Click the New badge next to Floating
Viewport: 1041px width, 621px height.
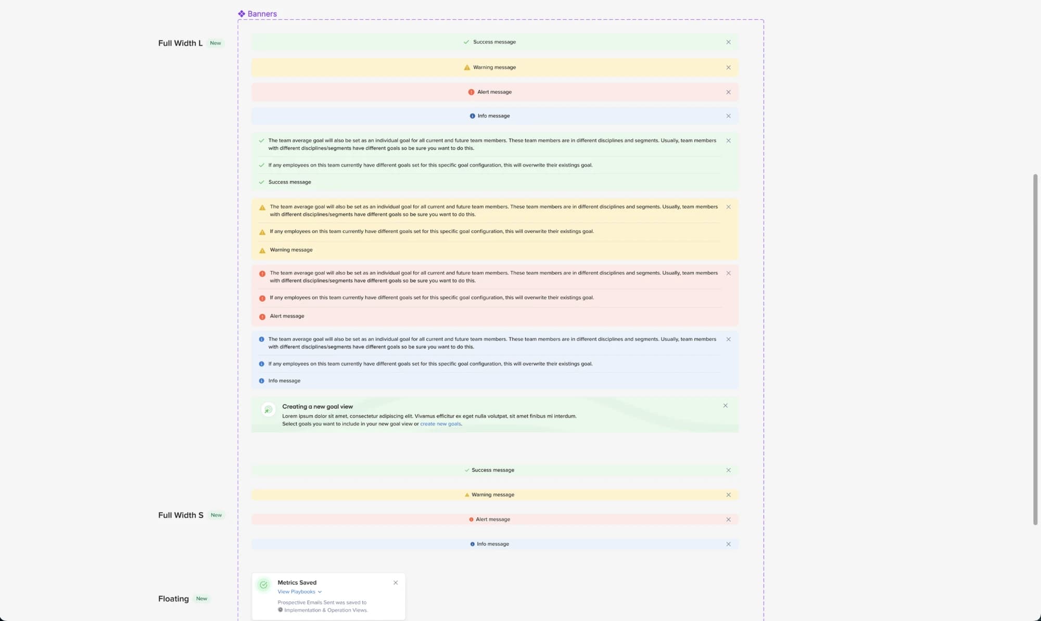(201, 599)
